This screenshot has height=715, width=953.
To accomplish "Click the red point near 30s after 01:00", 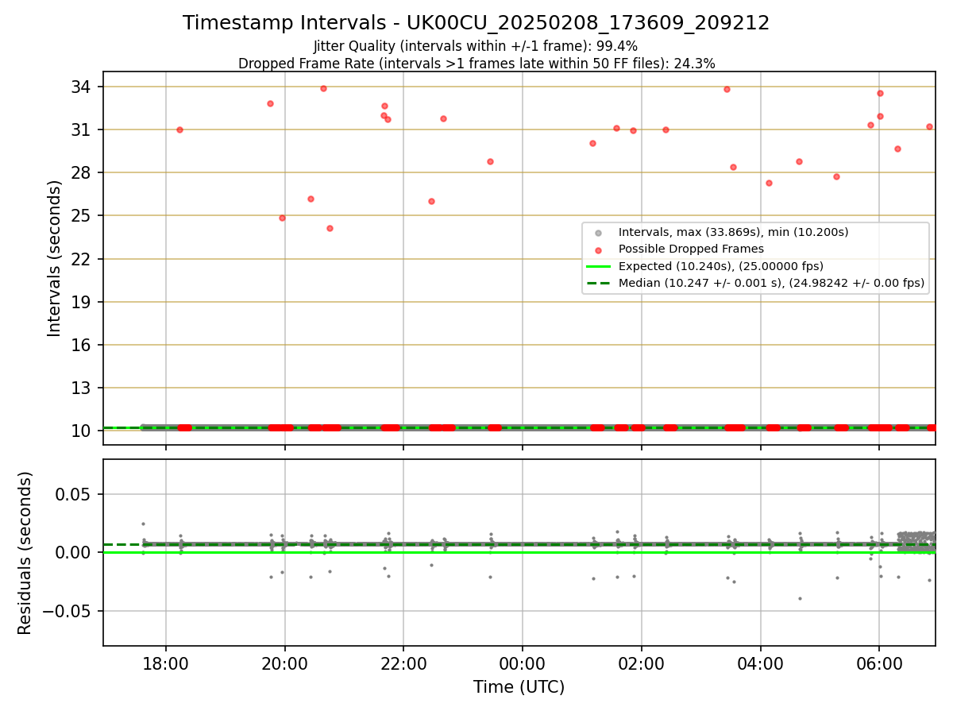I will (x=592, y=143).
